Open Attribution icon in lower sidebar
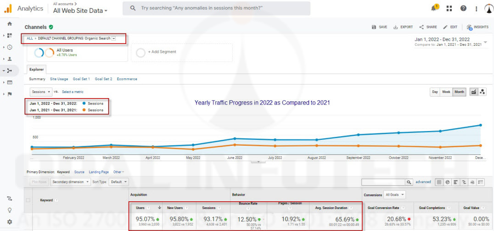The height and width of the screenshot is (231, 494). pyautogui.click(x=10, y=198)
